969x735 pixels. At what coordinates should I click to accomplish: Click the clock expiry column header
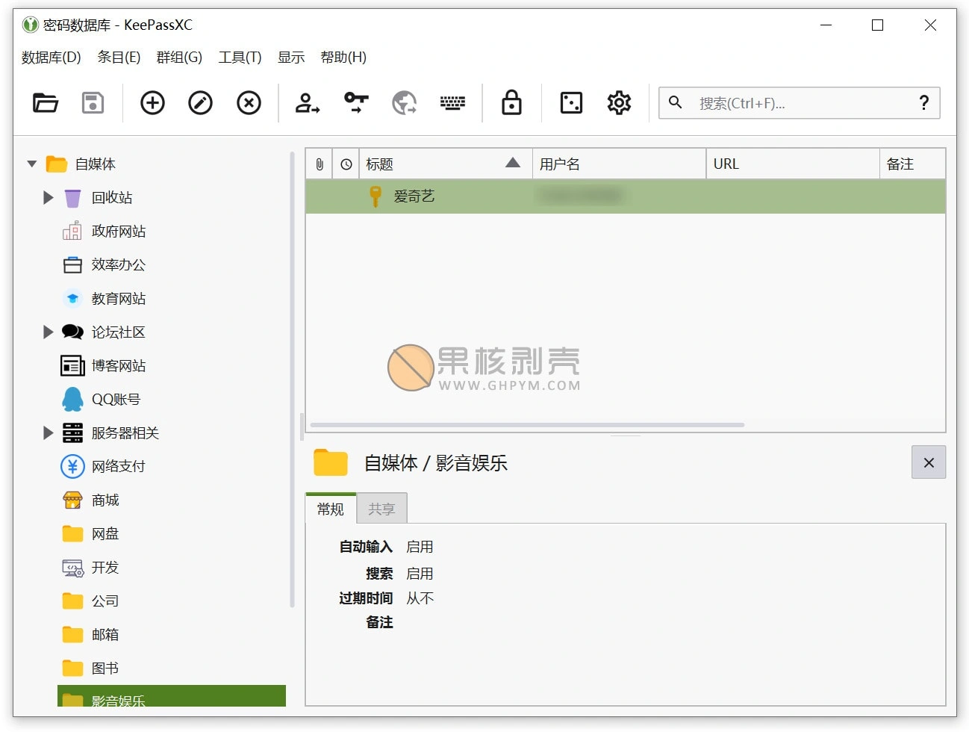tap(346, 164)
